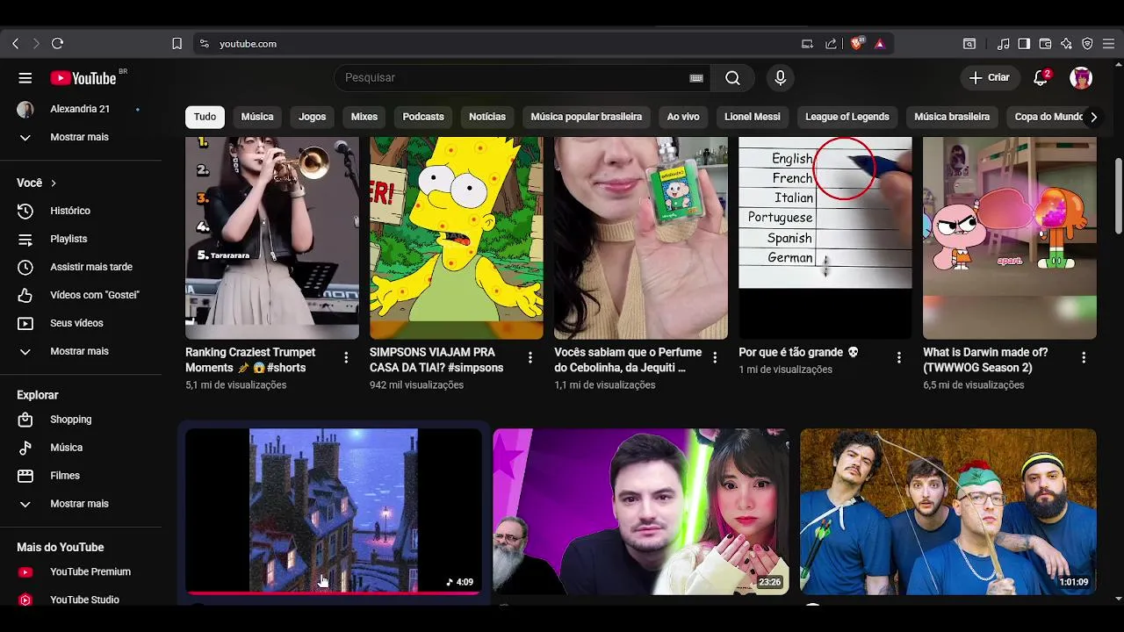Select the Música filter chip
Screen dimensions: 1124x632
[x=257, y=117]
